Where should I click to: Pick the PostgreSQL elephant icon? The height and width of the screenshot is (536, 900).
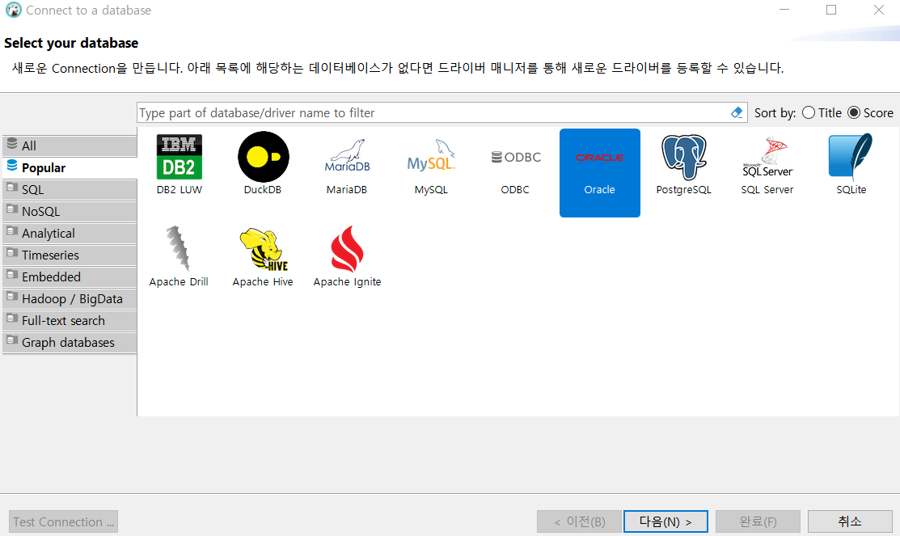(x=683, y=157)
